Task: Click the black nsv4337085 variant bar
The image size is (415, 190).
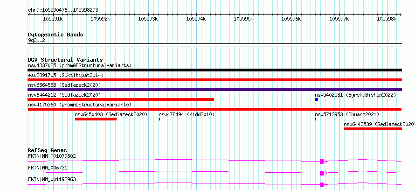Action: click(x=214, y=70)
